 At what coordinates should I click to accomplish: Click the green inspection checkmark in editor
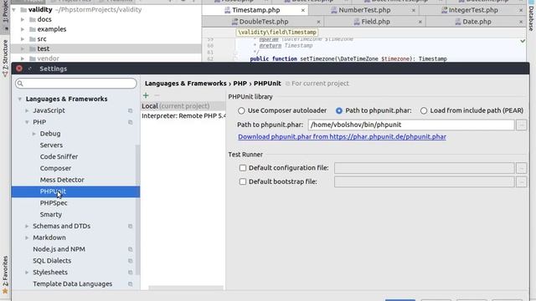point(523,41)
